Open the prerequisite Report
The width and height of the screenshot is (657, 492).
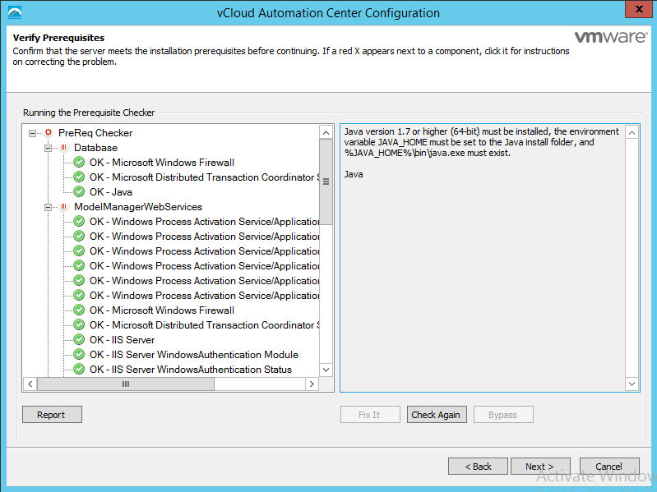pyautogui.click(x=51, y=415)
